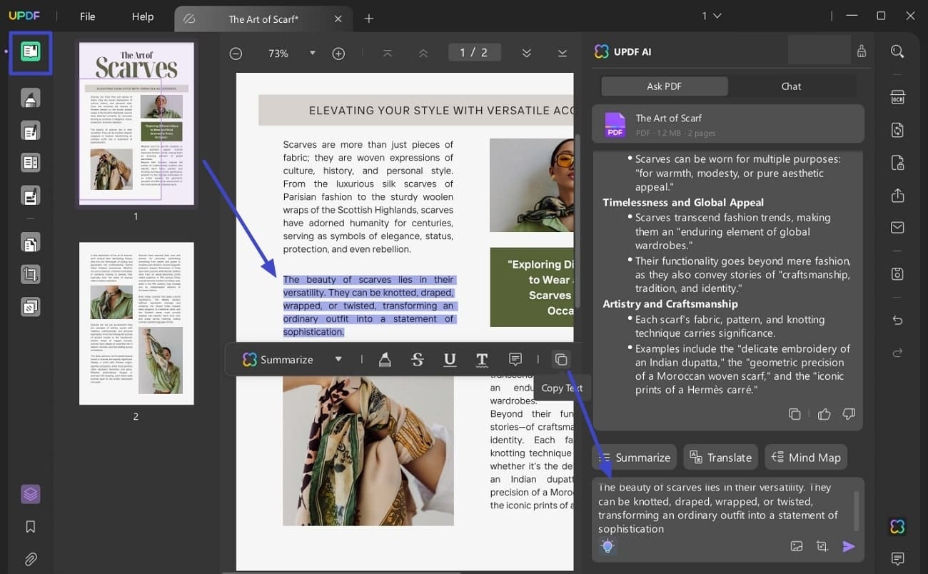Screen dimensions: 928x574
Task: Click the Undo arrow
Action: click(x=897, y=320)
